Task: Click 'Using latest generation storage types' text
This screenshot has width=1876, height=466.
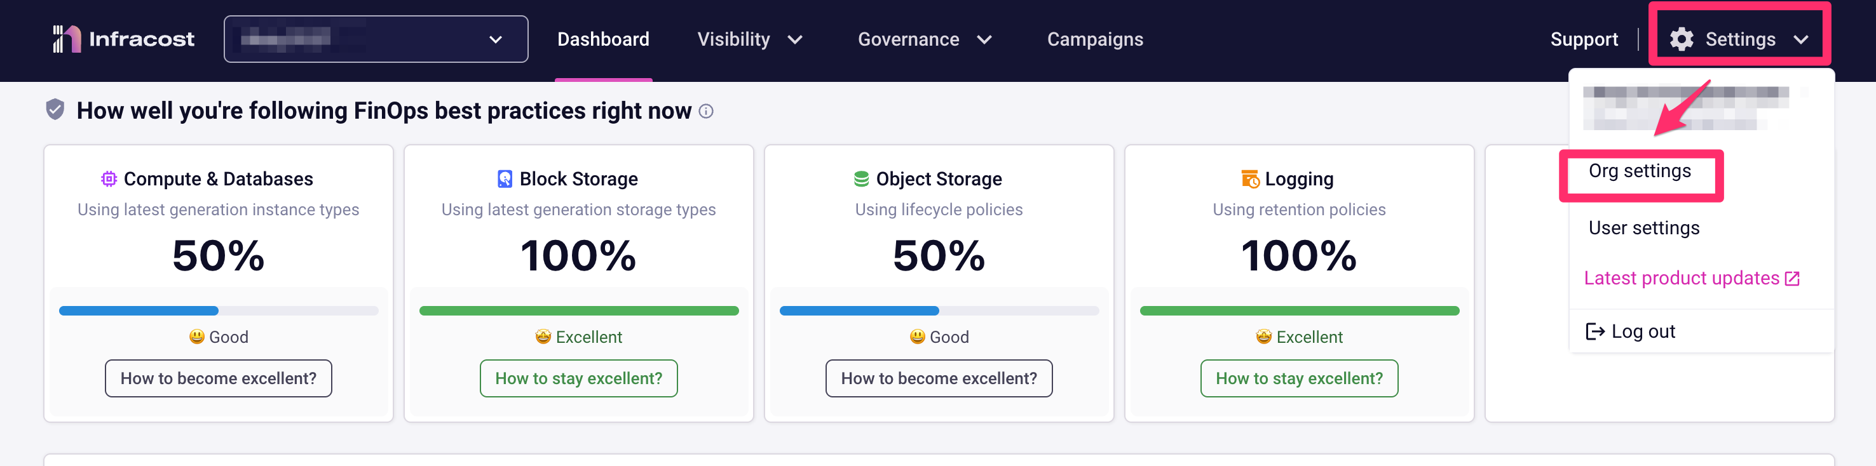Action: 579,210
